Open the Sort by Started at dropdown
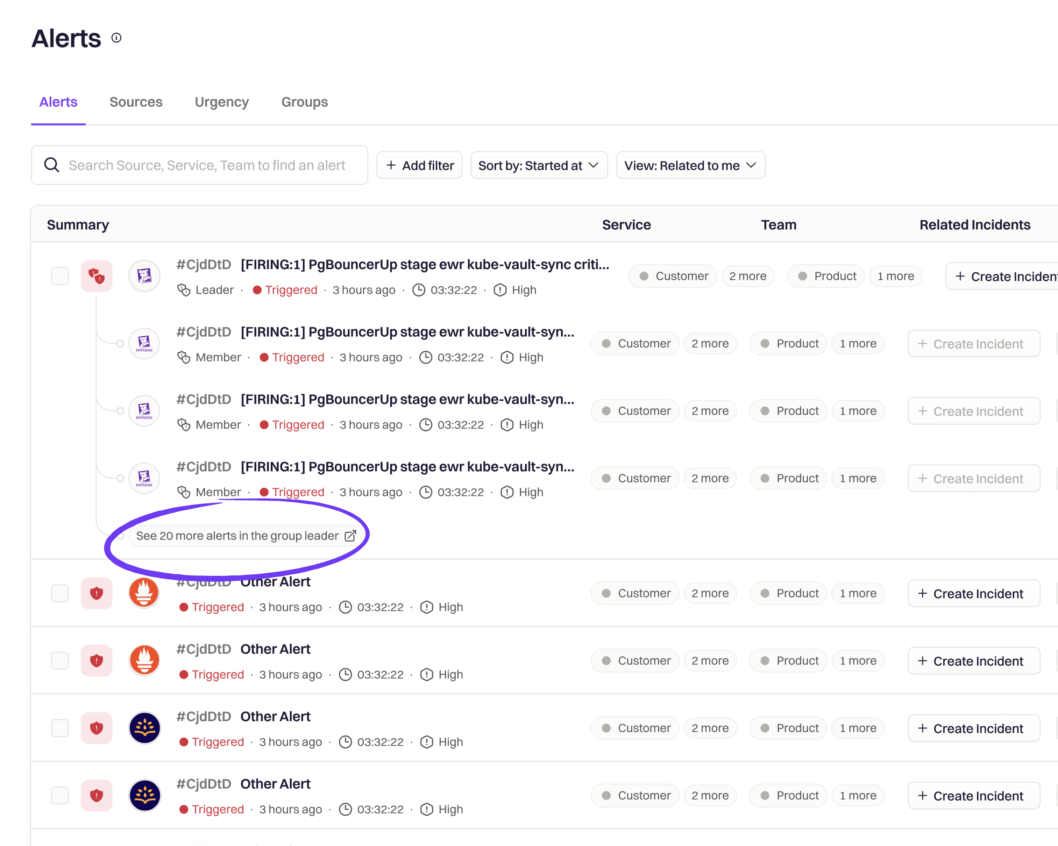Image resolution: width=1058 pixels, height=846 pixels. 538,165
